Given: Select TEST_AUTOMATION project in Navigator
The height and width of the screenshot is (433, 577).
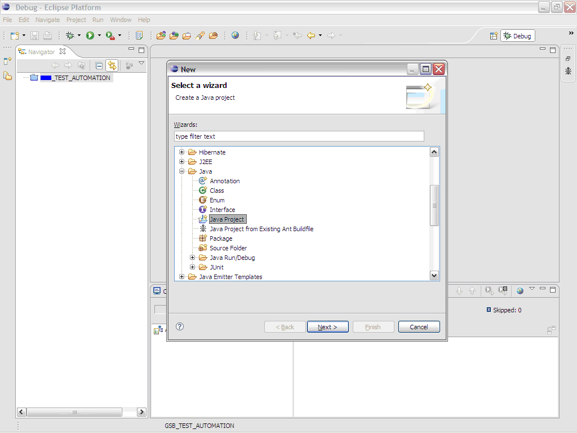Looking at the screenshot, I should 76,78.
